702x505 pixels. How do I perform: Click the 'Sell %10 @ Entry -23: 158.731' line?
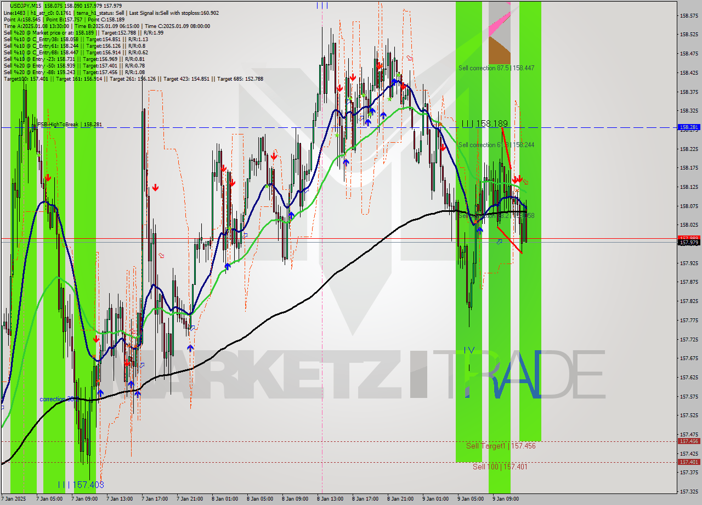pyautogui.click(x=74, y=59)
